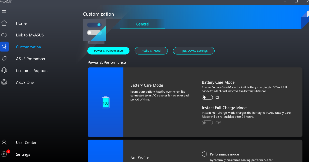The width and height of the screenshot is (309, 162).
Task: Click the vertical scrollbar on the right edge
Action: (x=308, y=64)
